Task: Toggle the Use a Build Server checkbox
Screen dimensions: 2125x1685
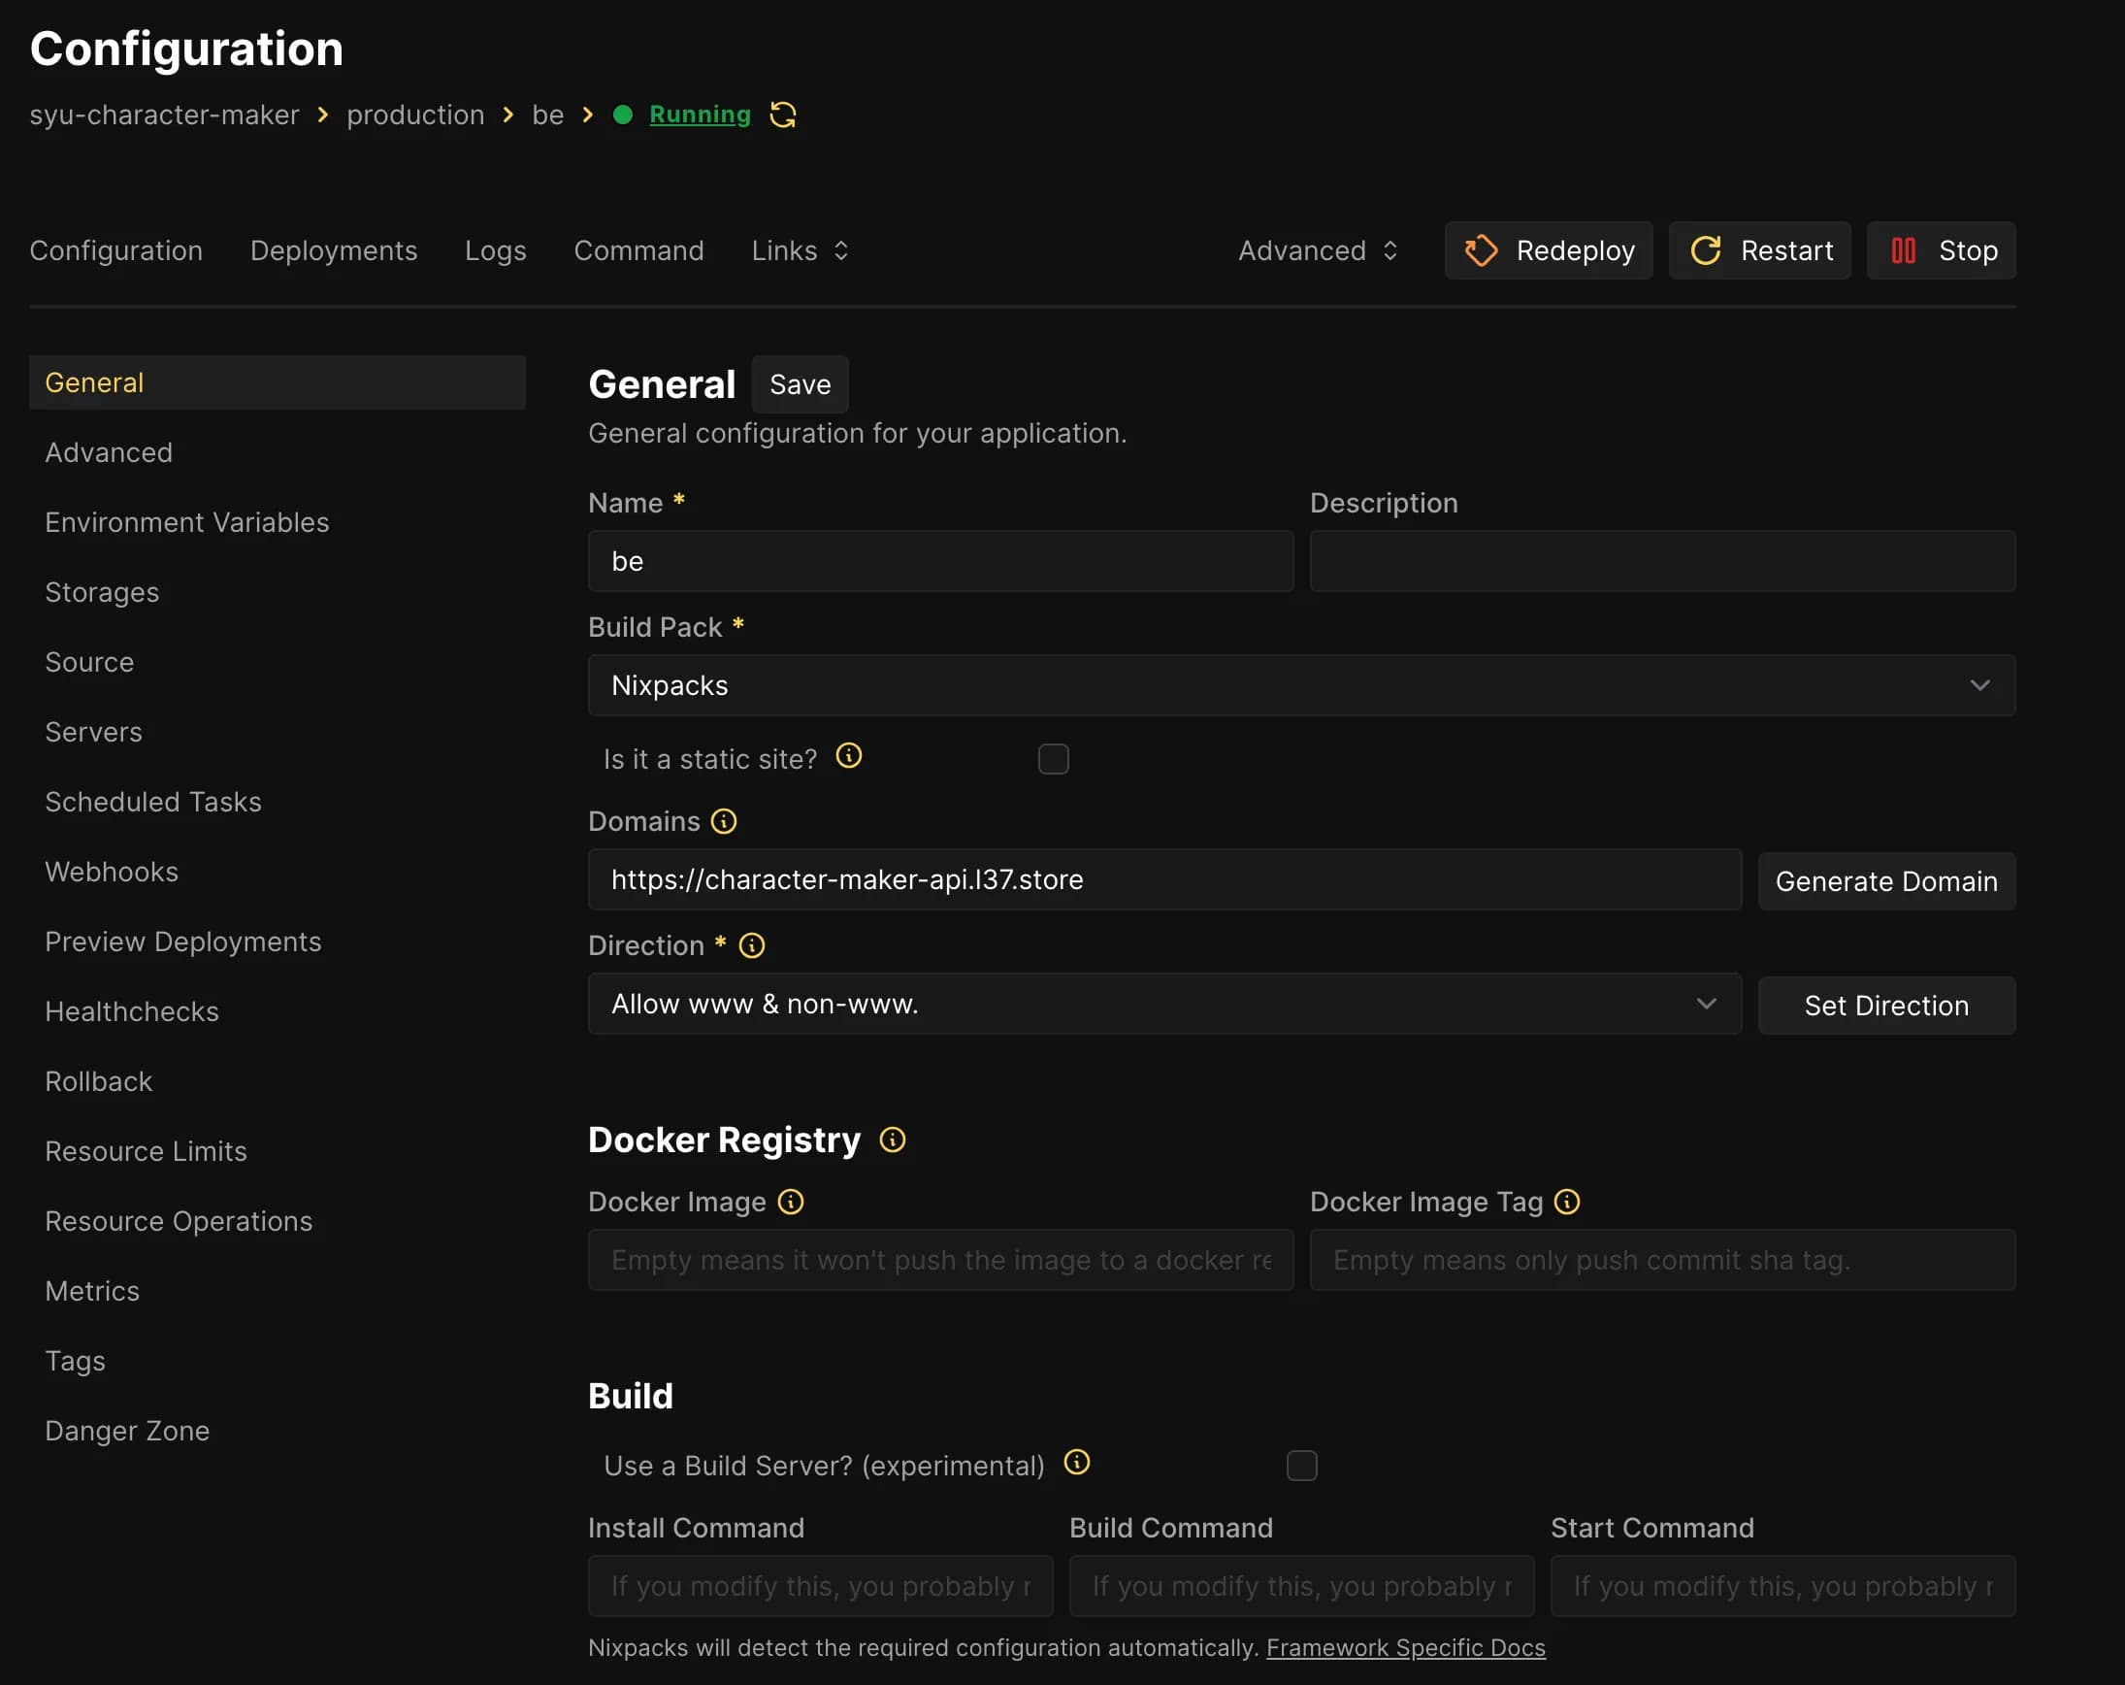Action: tap(1301, 1466)
